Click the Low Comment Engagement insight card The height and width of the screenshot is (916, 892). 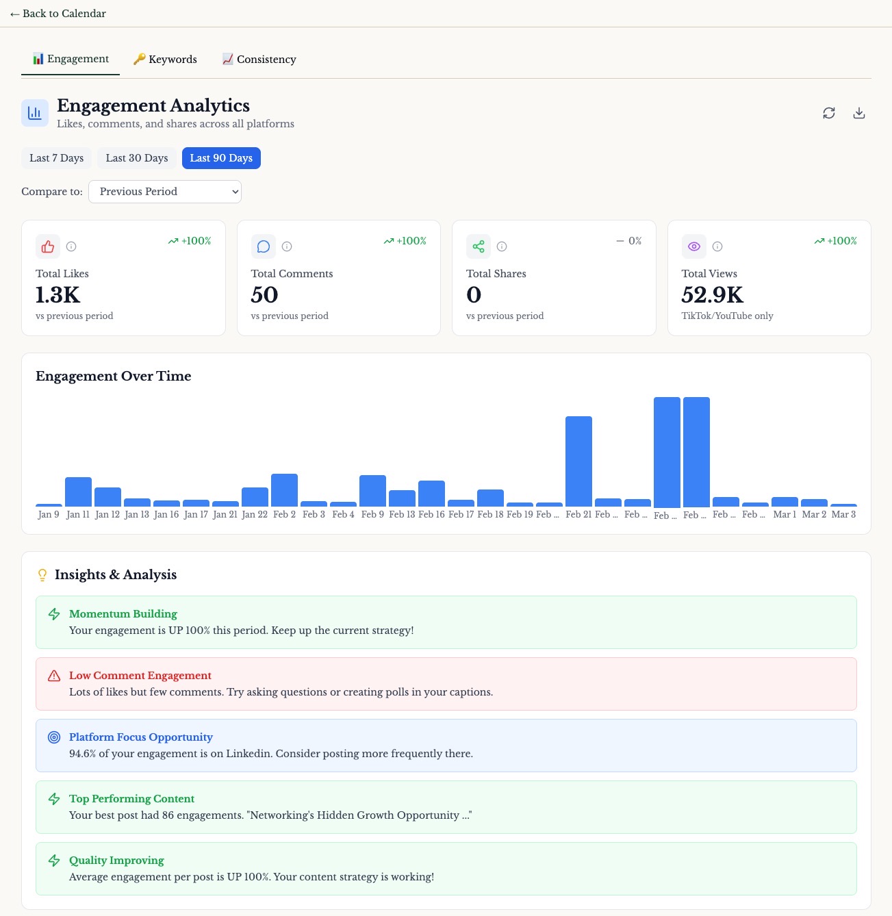coord(446,683)
